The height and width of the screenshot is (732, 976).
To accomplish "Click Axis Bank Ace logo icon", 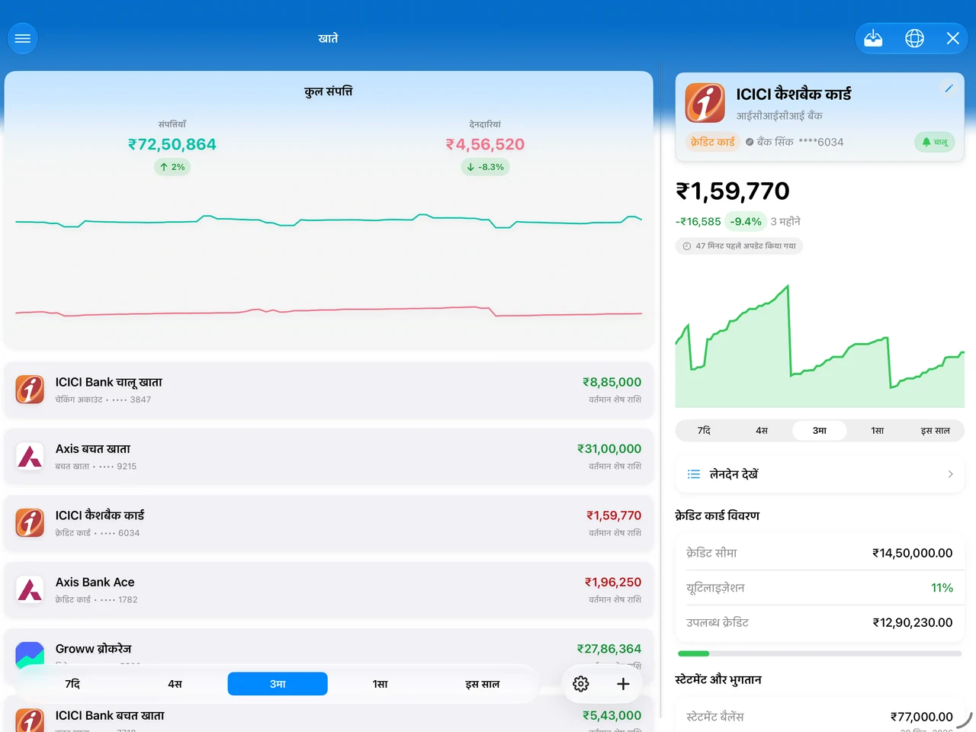I will tap(30, 589).
